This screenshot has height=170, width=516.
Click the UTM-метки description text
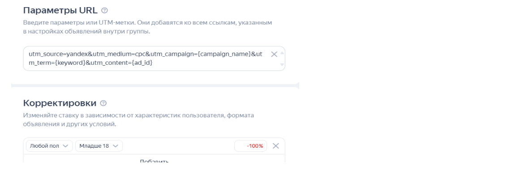tap(148, 28)
